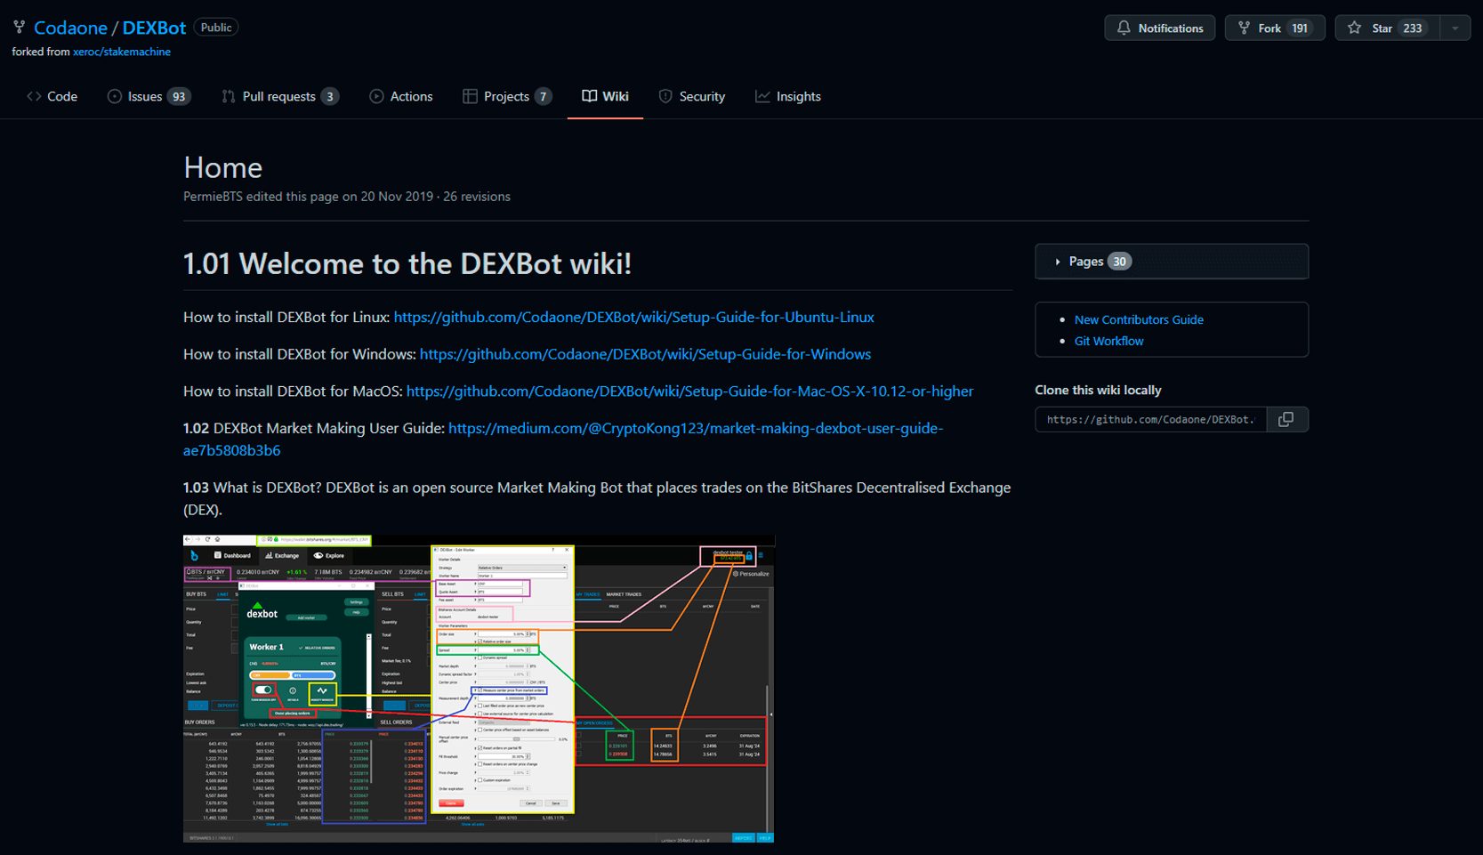The image size is (1483, 855).
Task: Click the 'Home' page title
Action: point(222,167)
